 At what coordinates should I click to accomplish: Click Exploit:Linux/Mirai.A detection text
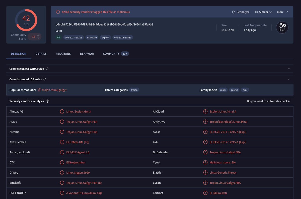tap(223, 111)
